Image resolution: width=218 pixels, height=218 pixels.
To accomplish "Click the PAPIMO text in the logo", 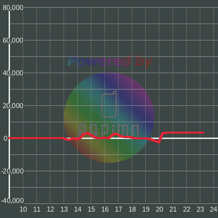I will point(109,130).
